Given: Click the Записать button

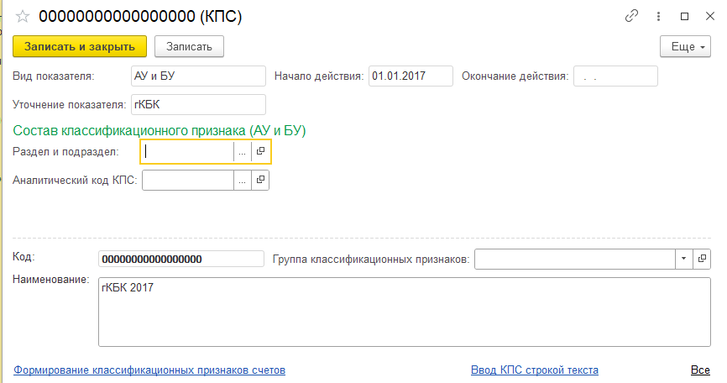Looking at the screenshot, I should pos(189,46).
